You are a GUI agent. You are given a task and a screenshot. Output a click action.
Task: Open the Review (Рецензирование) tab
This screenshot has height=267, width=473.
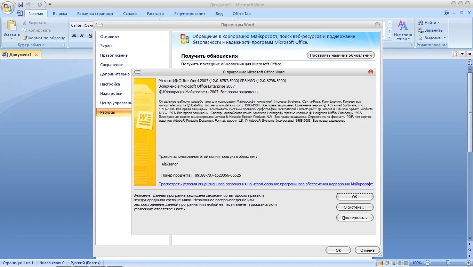190,14
